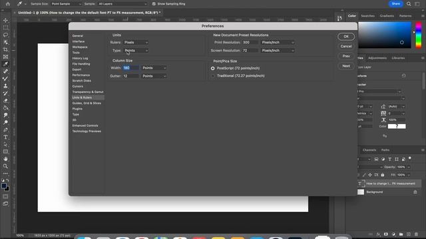
Task: Go to Prev preferences page
Action: (346, 56)
